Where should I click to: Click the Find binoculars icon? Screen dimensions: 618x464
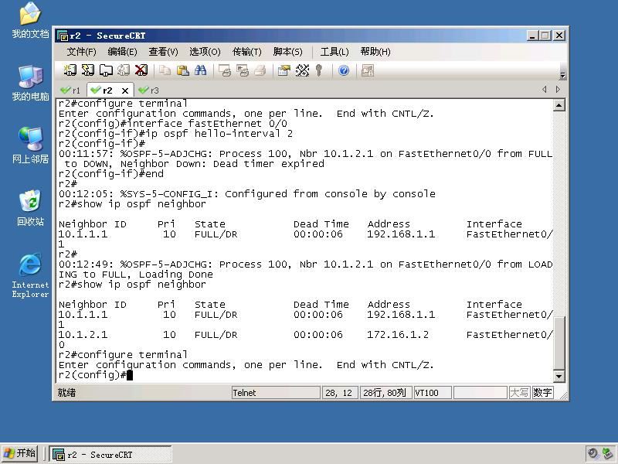(200, 70)
